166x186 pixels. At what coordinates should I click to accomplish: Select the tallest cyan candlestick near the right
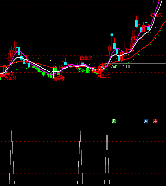pos(137,23)
